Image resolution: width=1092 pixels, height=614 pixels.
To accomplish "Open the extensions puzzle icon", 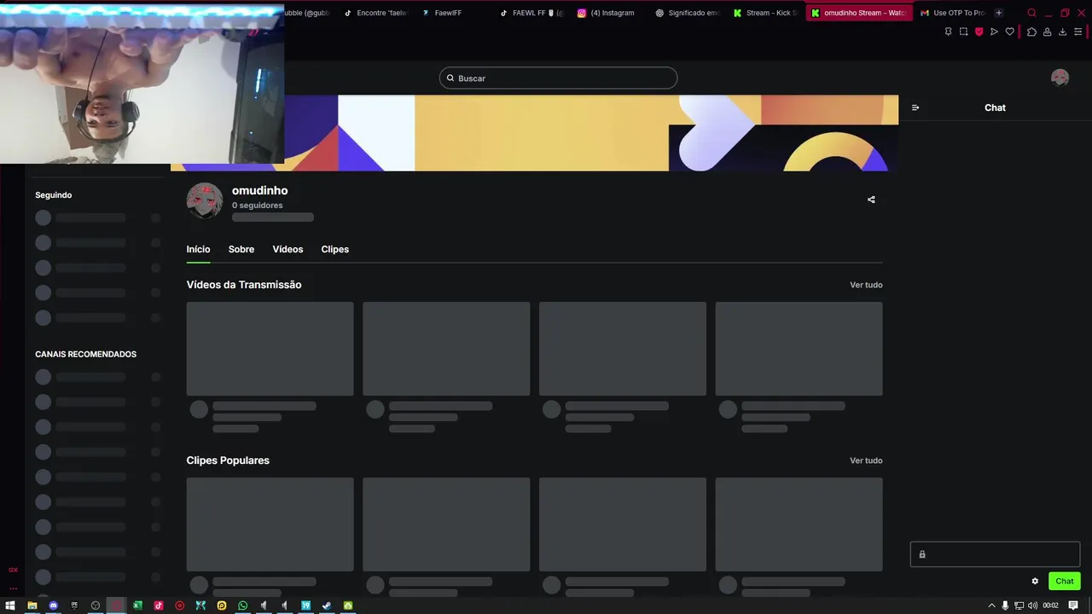I will 1031,32.
